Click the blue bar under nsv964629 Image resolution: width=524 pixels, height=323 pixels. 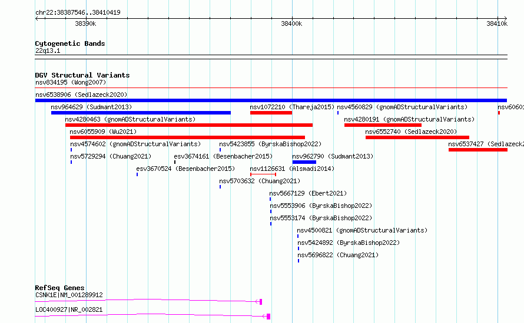tap(141, 113)
